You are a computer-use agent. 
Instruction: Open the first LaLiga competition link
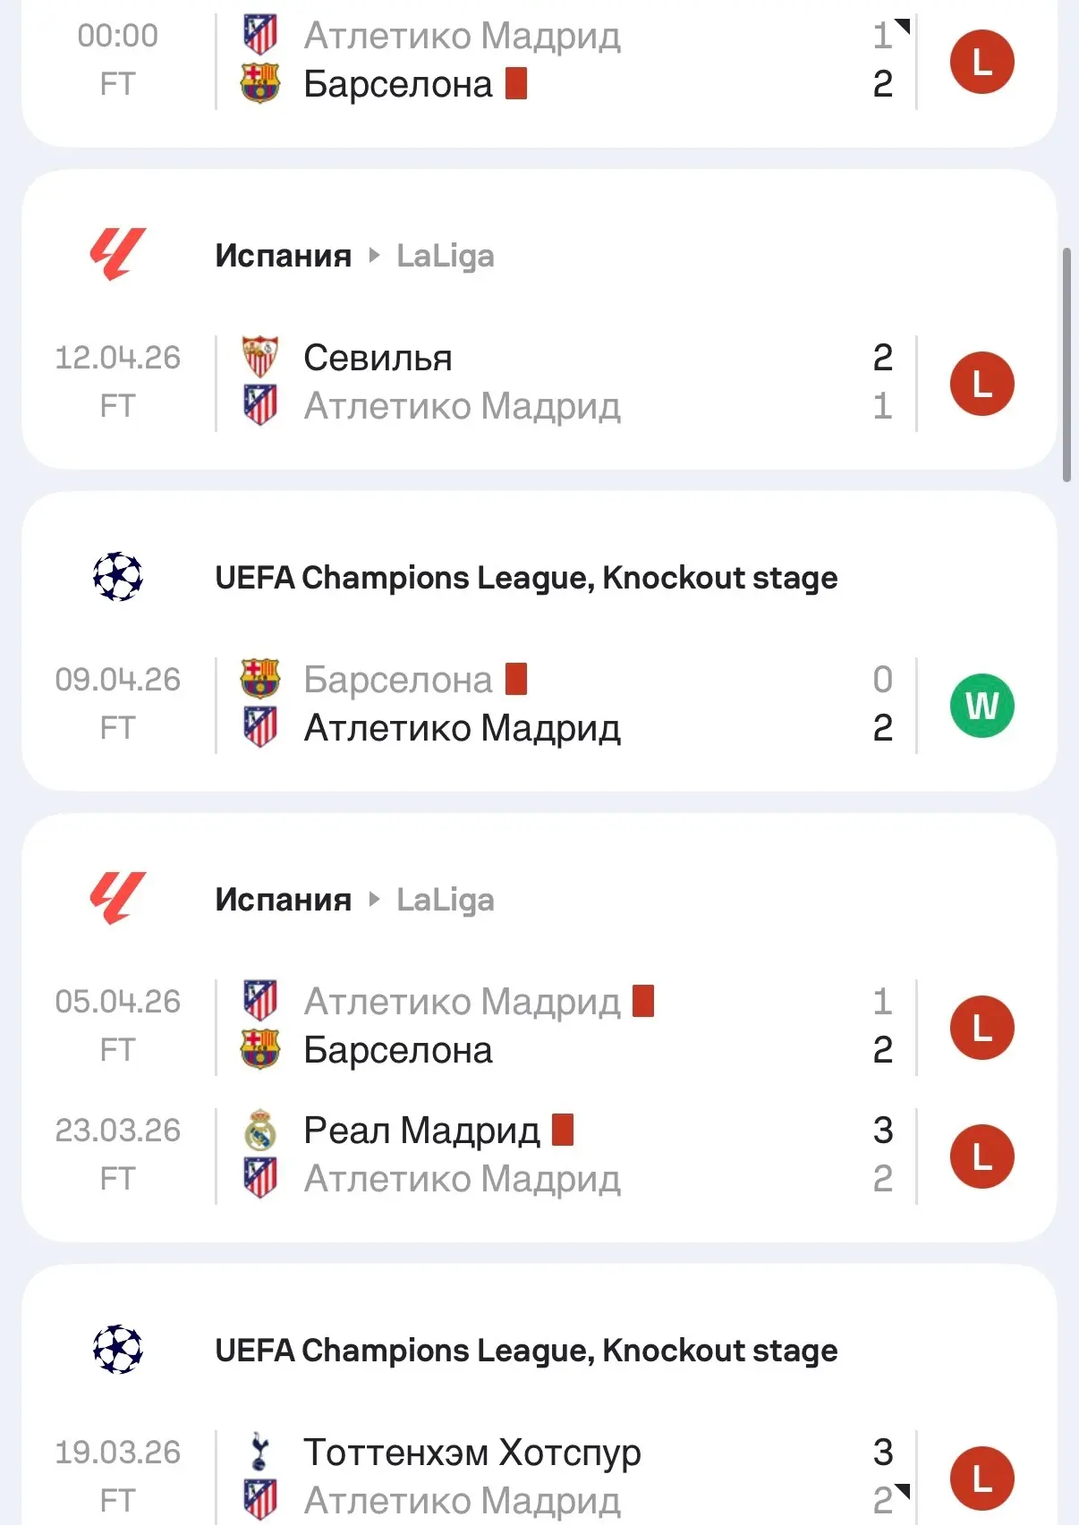[x=445, y=256]
